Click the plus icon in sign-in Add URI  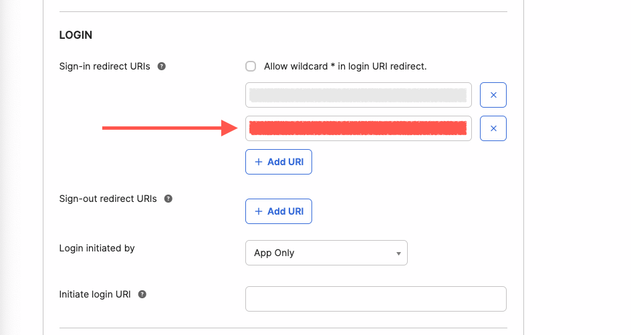coord(259,162)
